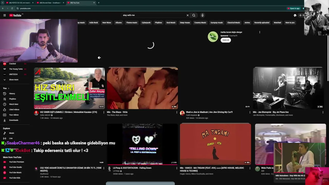Screen dimensions: 329x185
Task: Select the Classical Music chip
Action: pyautogui.click(x=234, y=23)
